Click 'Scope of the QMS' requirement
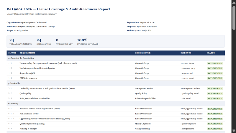Viewport: 236px width, 133px height. pyautogui.click(x=27, y=73)
